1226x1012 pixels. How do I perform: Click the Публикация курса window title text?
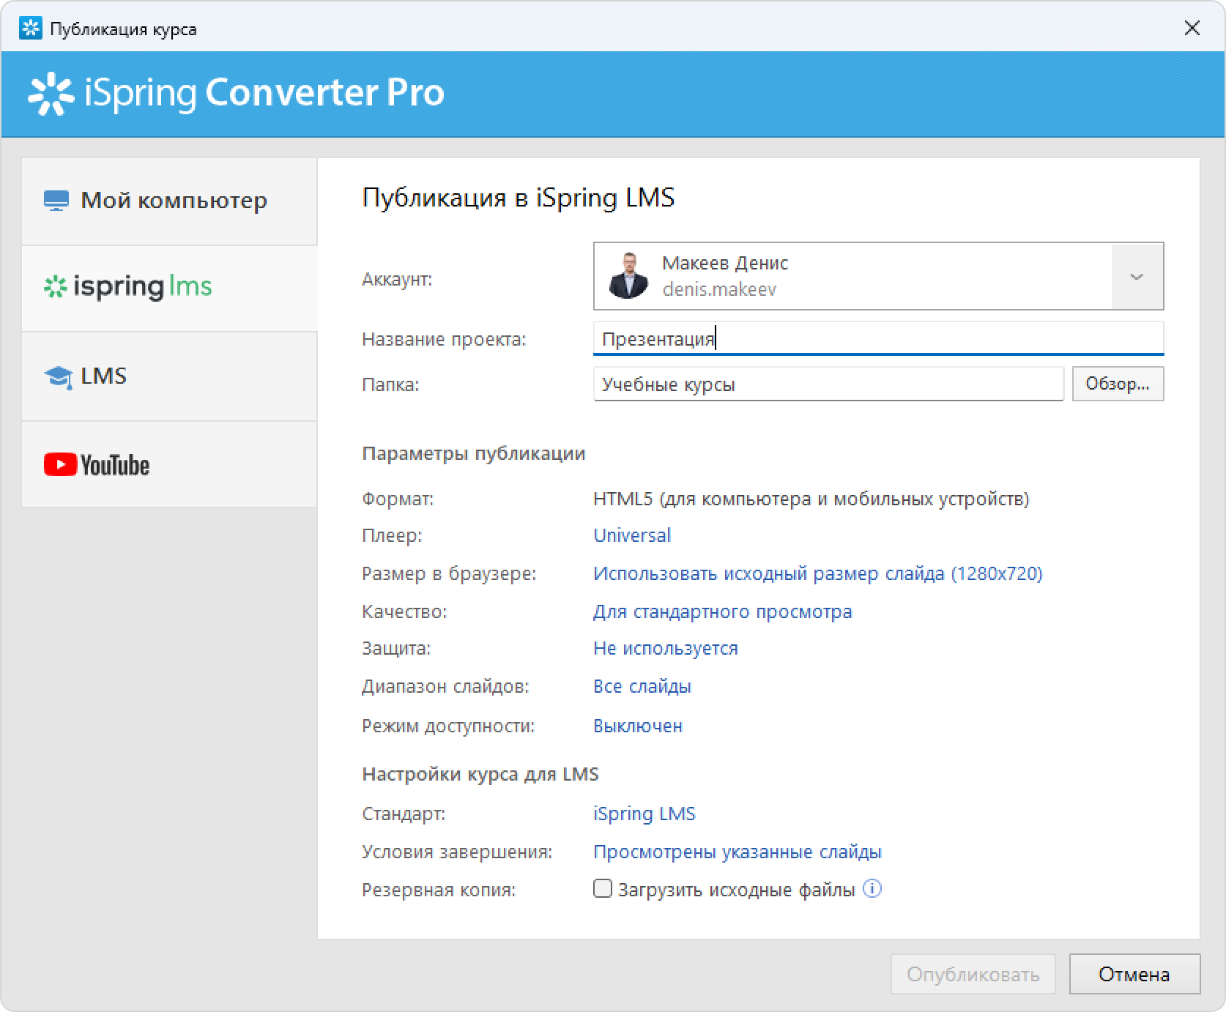coord(123,29)
